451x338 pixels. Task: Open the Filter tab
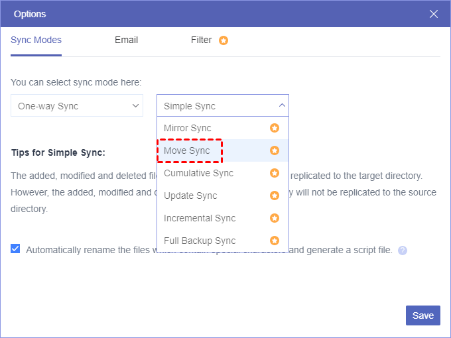coord(201,40)
